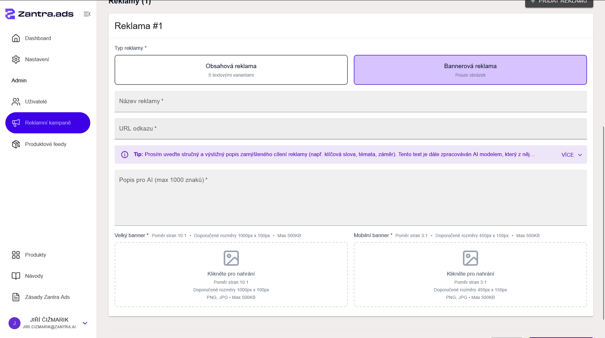Expand the tip with VÍCE
Screen dimensions: 605x338
pos(572,155)
